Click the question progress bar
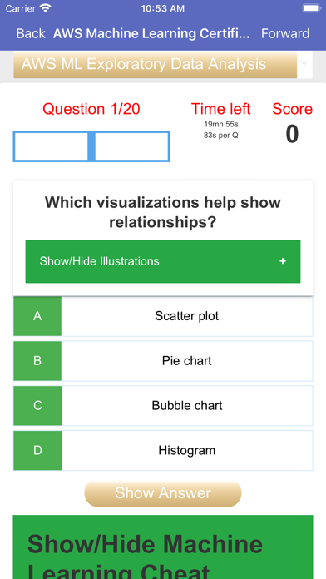 pyautogui.click(x=91, y=146)
